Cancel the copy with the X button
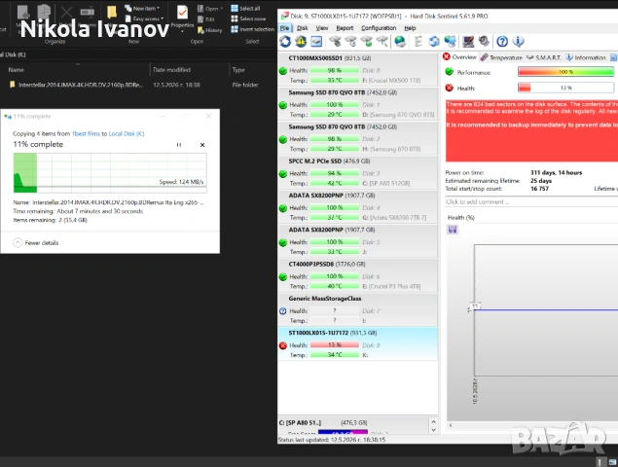 (x=202, y=145)
